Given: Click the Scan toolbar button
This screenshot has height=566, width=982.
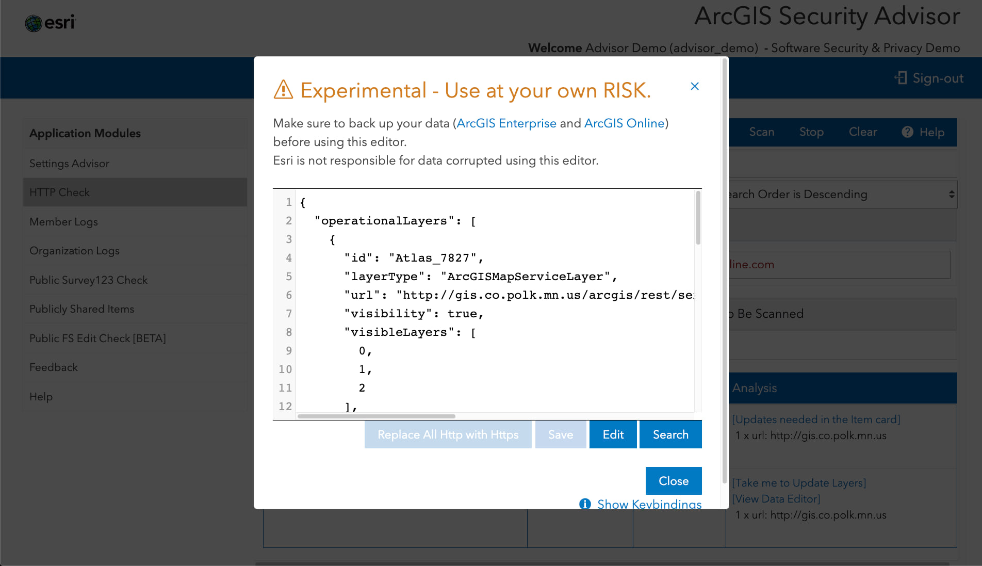Looking at the screenshot, I should (761, 132).
